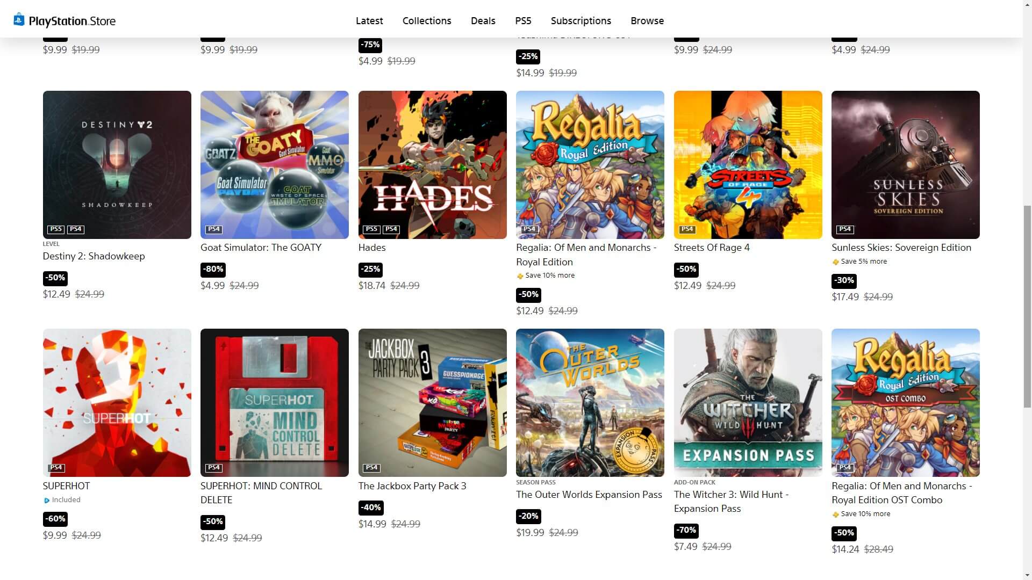Open Destiny 2: Shadowkeep title link
1032x580 pixels.
pos(94,256)
